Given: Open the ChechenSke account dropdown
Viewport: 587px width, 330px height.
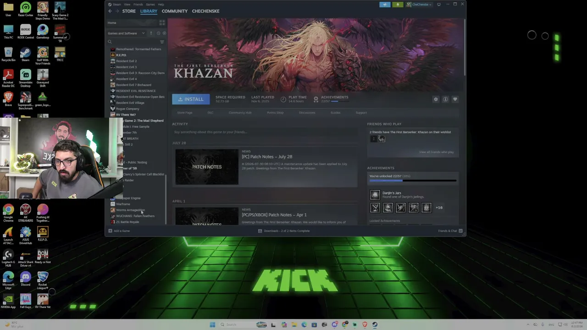Looking at the screenshot, I should [418, 5].
